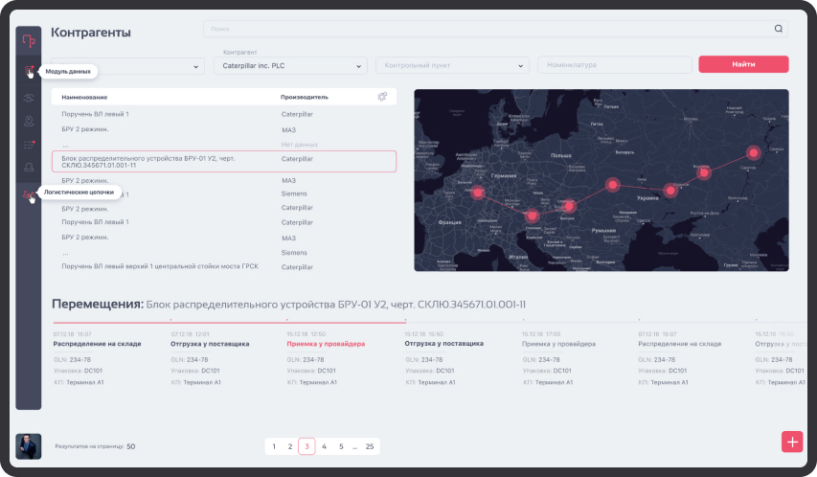Select row Поручень ВЛ левый верхний 1 центральной стойки
This screenshot has width=817, height=477.
[224, 266]
